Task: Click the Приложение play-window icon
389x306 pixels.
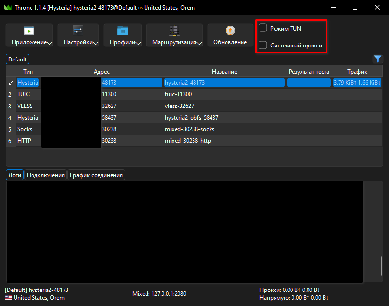Action: point(29,31)
